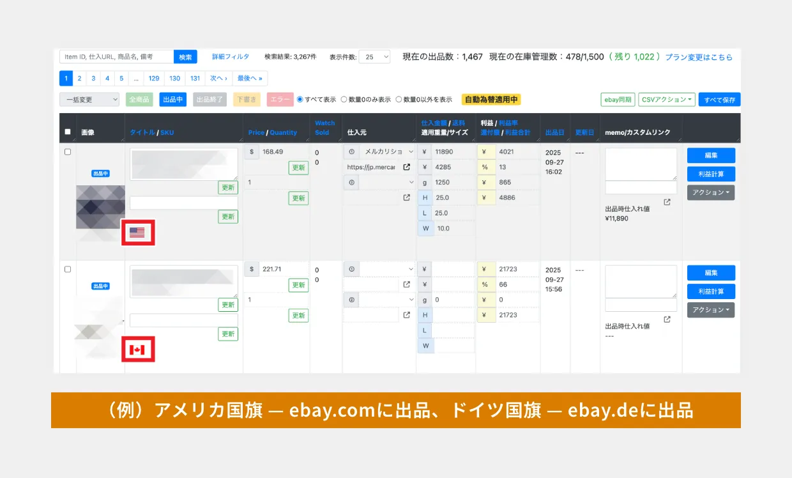Open first row memo custom link icon
The image size is (792, 478).
pos(667,202)
